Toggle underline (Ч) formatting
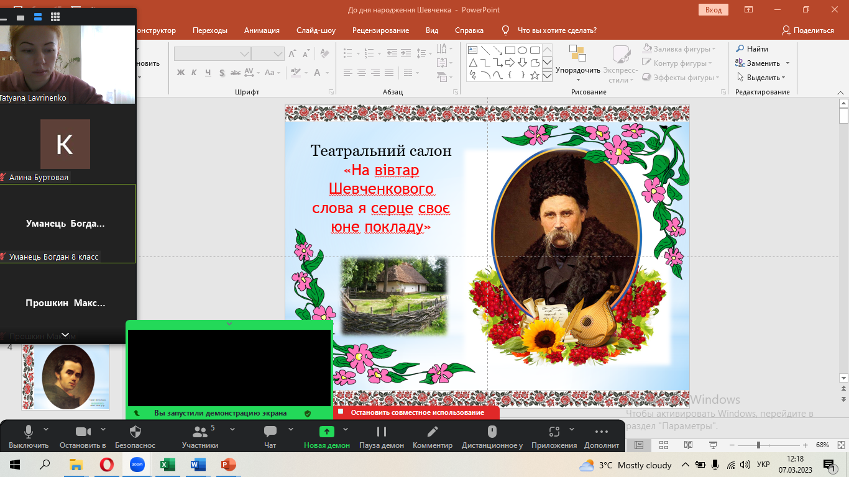Image resolution: width=849 pixels, height=477 pixels. 209,73
